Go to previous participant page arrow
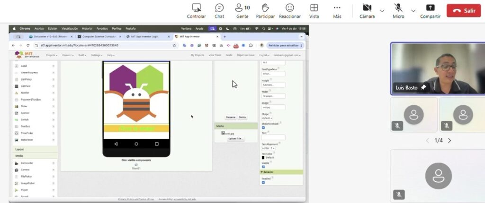The width and height of the screenshot is (485, 203). (428, 141)
